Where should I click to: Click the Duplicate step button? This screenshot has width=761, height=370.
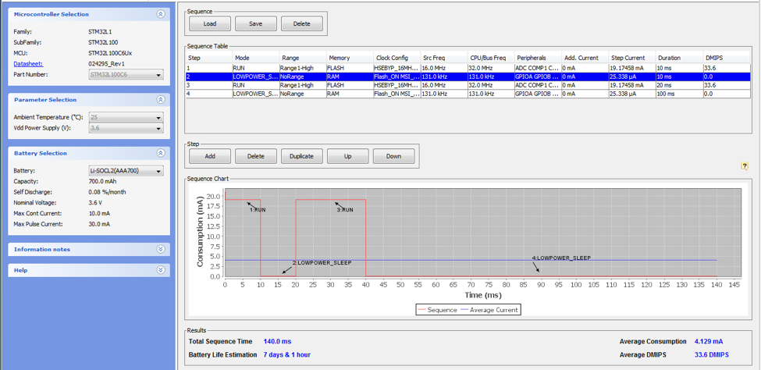301,156
